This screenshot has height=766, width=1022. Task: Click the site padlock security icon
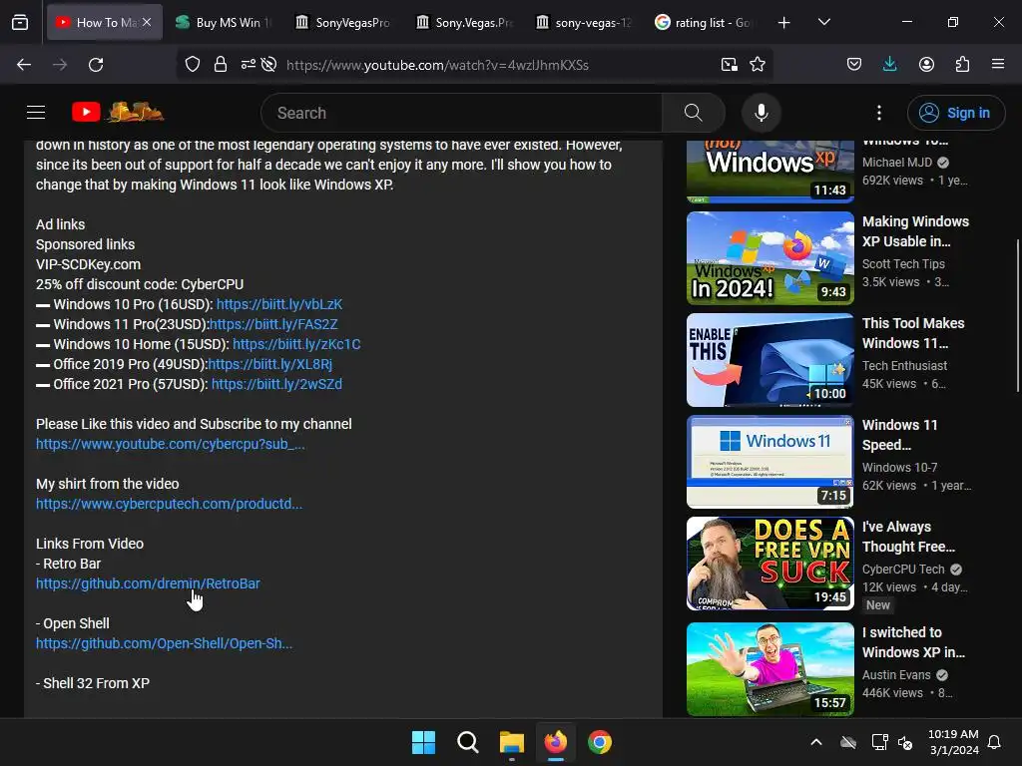221,65
